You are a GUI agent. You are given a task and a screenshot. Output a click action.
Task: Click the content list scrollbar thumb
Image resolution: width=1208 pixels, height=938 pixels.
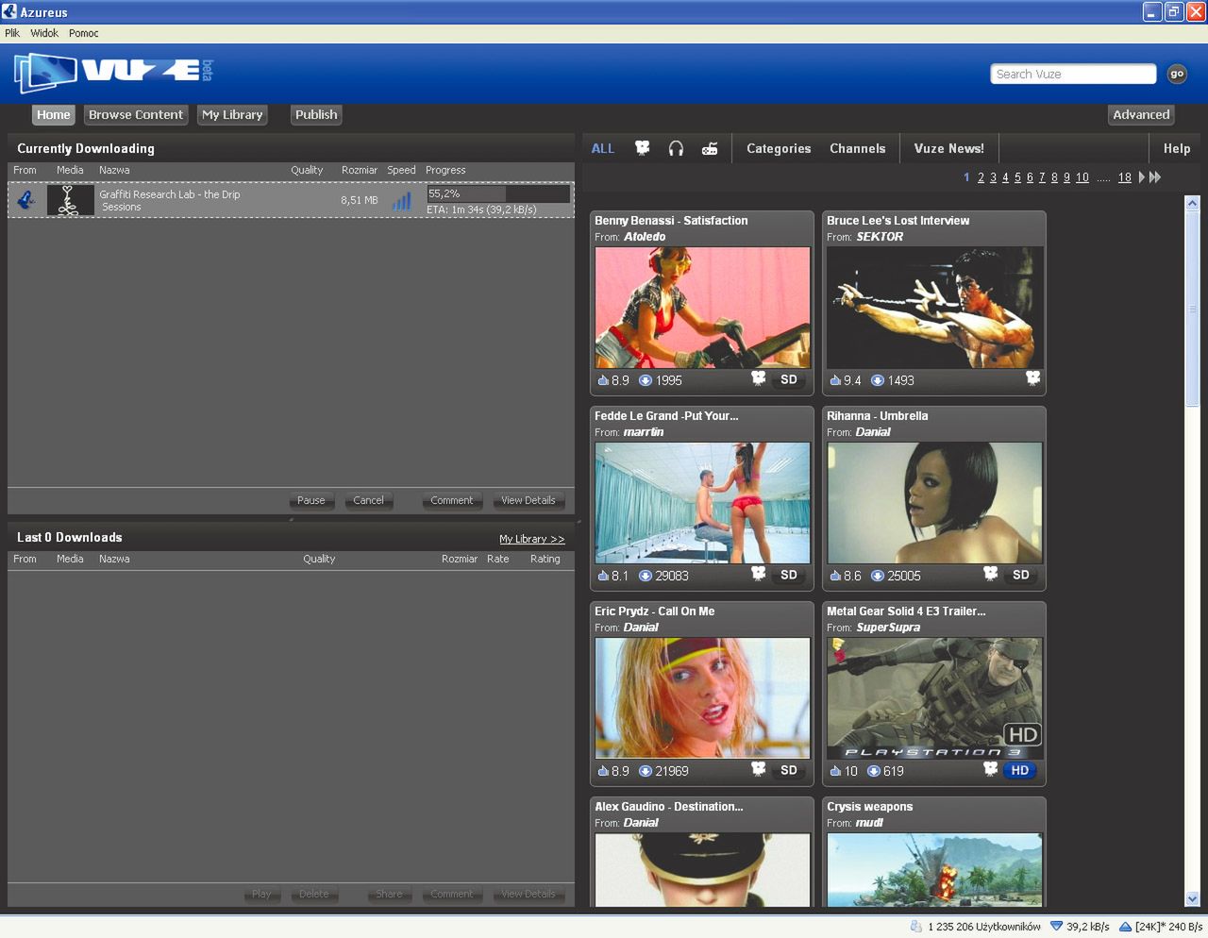click(1192, 310)
